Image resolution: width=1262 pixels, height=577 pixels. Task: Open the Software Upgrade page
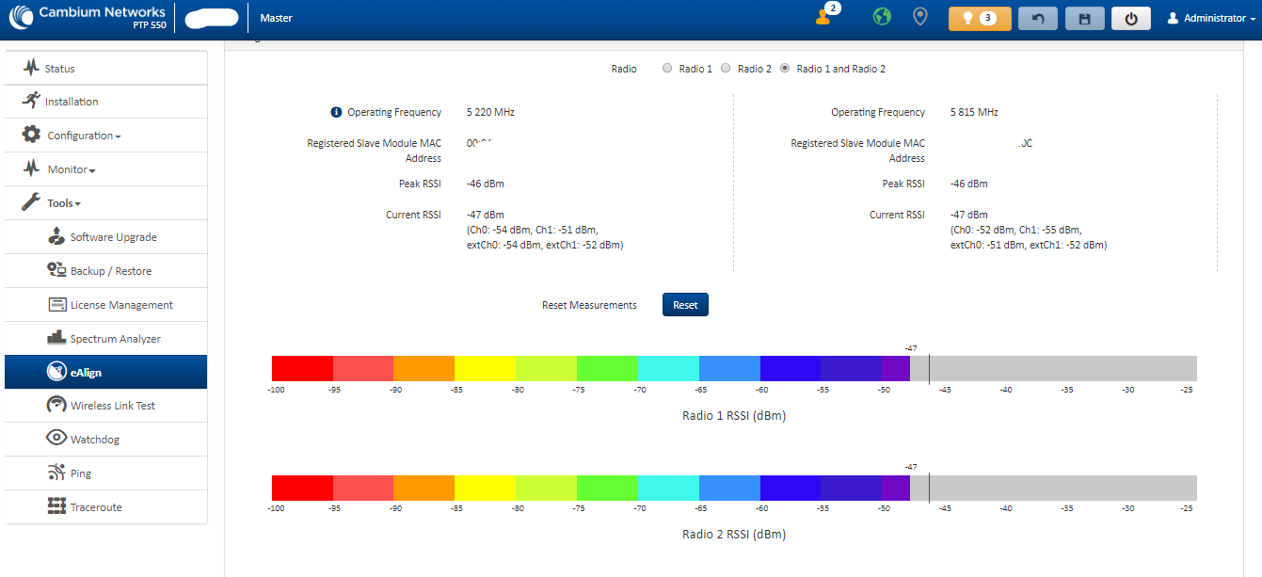(113, 237)
